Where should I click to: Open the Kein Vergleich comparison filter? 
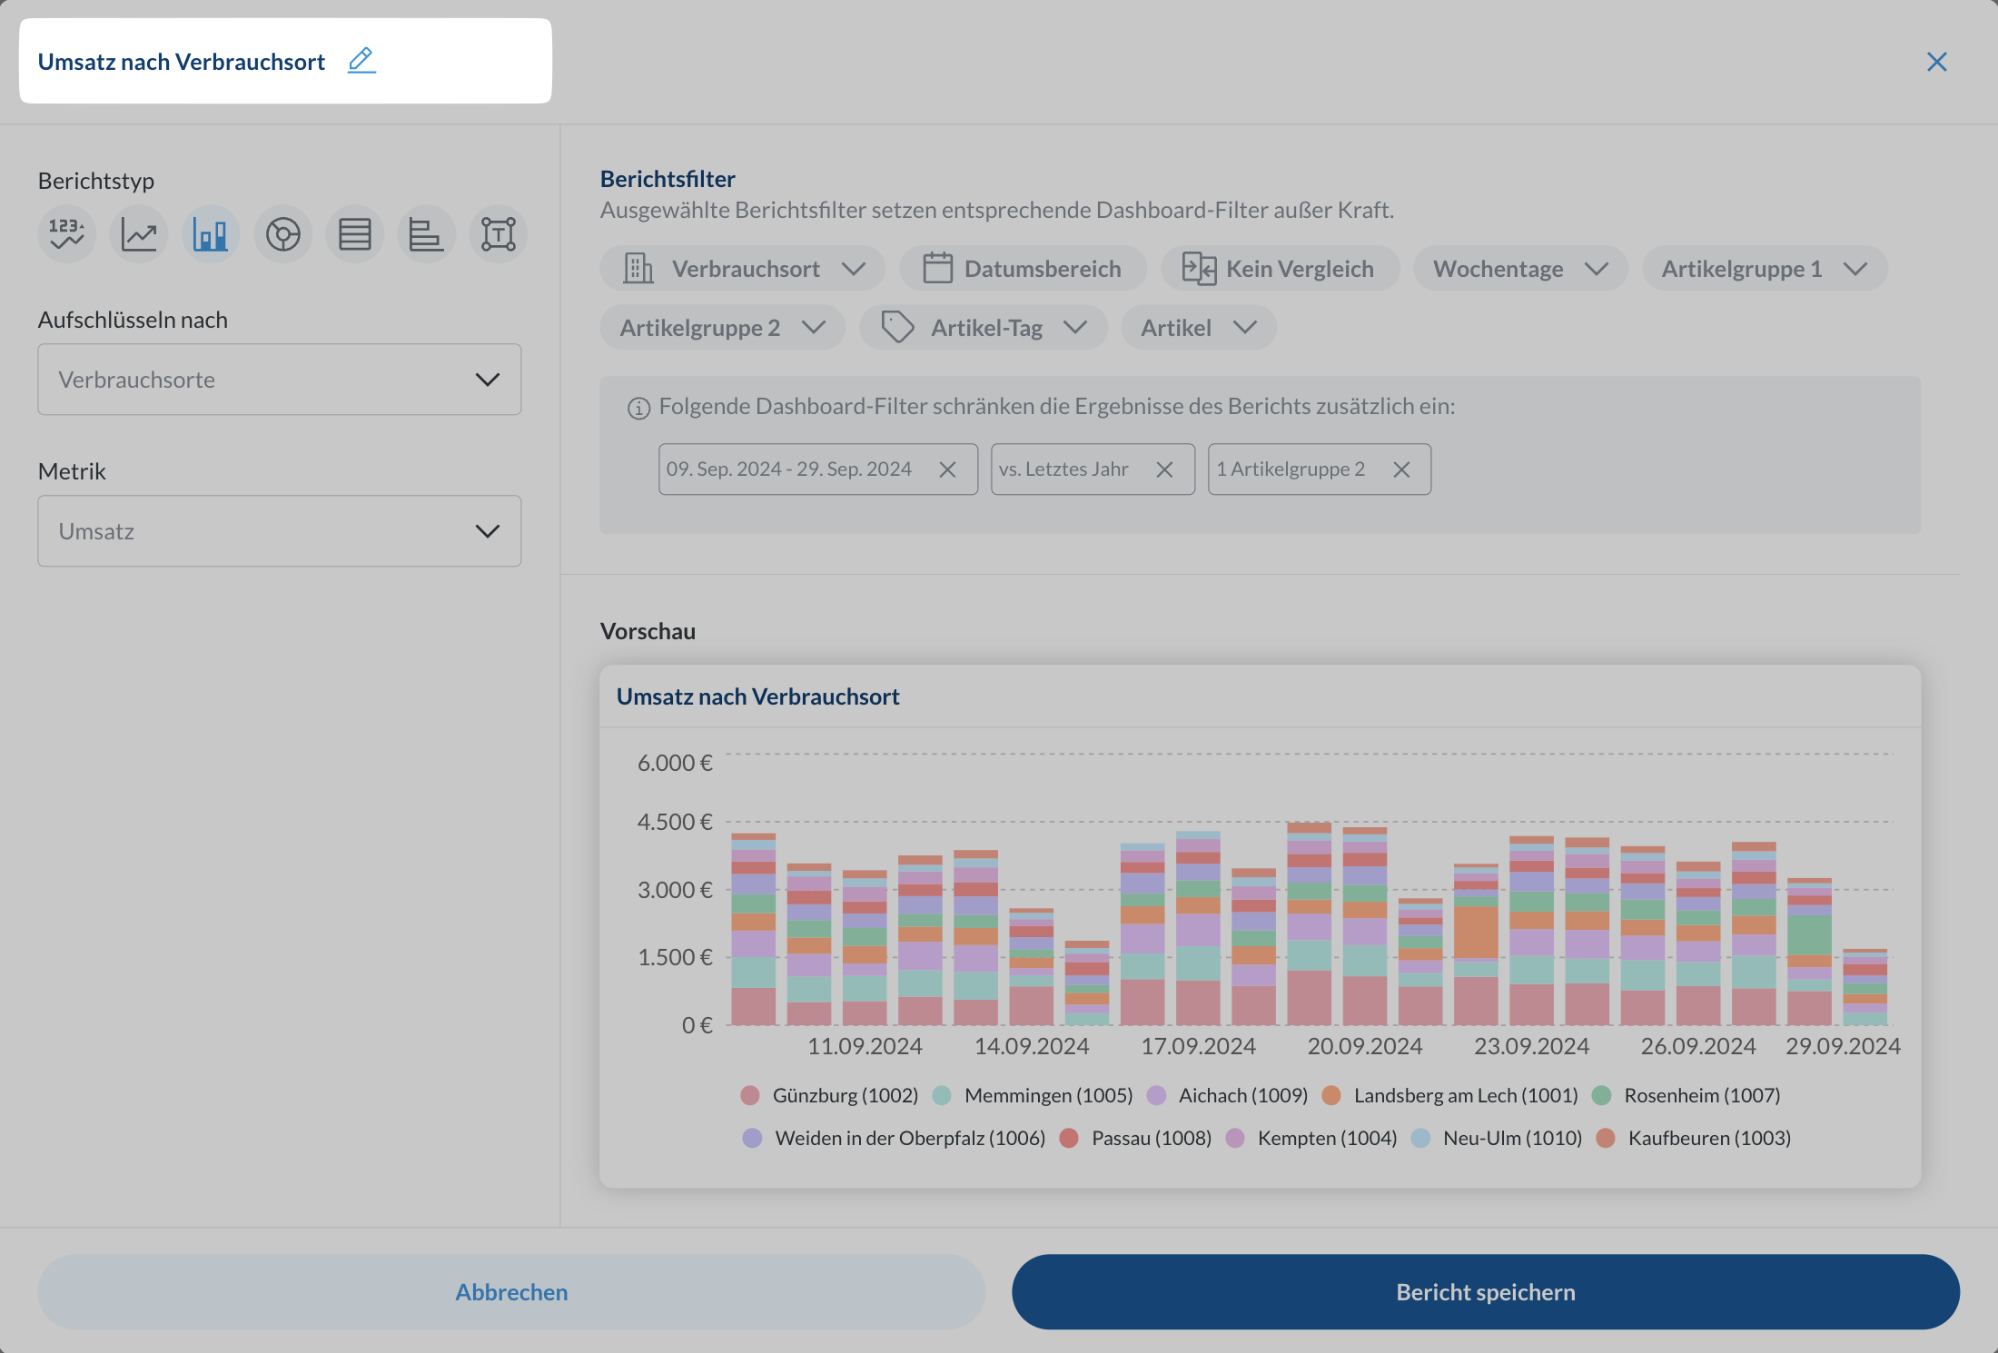[x=1280, y=269]
